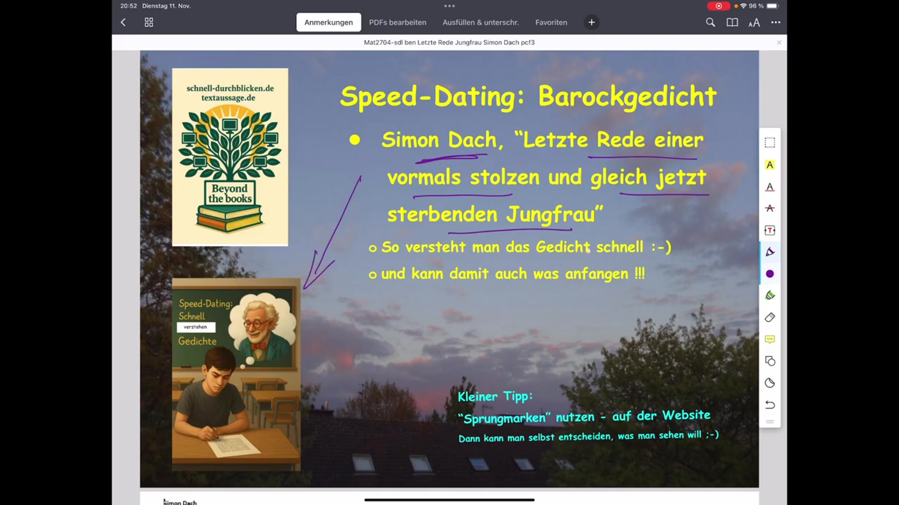This screenshot has height=505, width=899.
Task: Select the text highlight tool
Action: [770, 165]
